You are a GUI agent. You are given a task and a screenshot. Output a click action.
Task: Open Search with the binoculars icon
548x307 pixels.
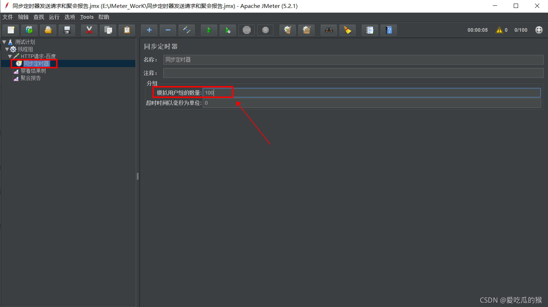point(329,30)
